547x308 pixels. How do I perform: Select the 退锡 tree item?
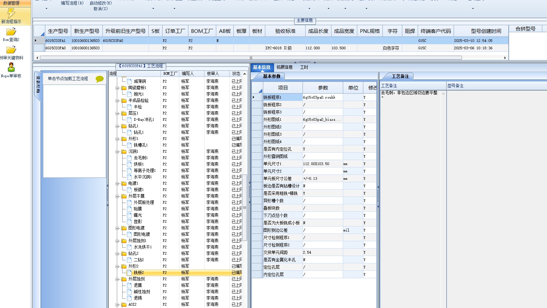(138, 298)
